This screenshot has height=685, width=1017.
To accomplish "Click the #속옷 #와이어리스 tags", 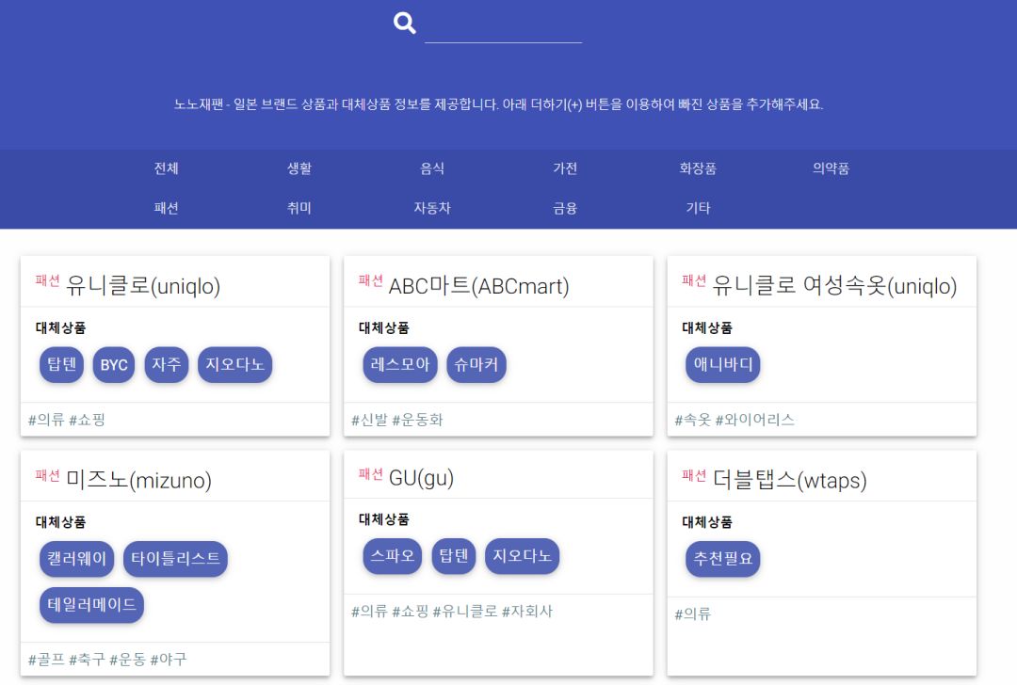I will 734,420.
